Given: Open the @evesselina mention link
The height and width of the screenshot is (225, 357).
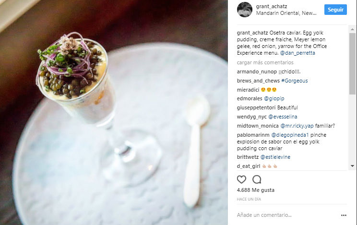Looking at the screenshot, I should 283,117.
